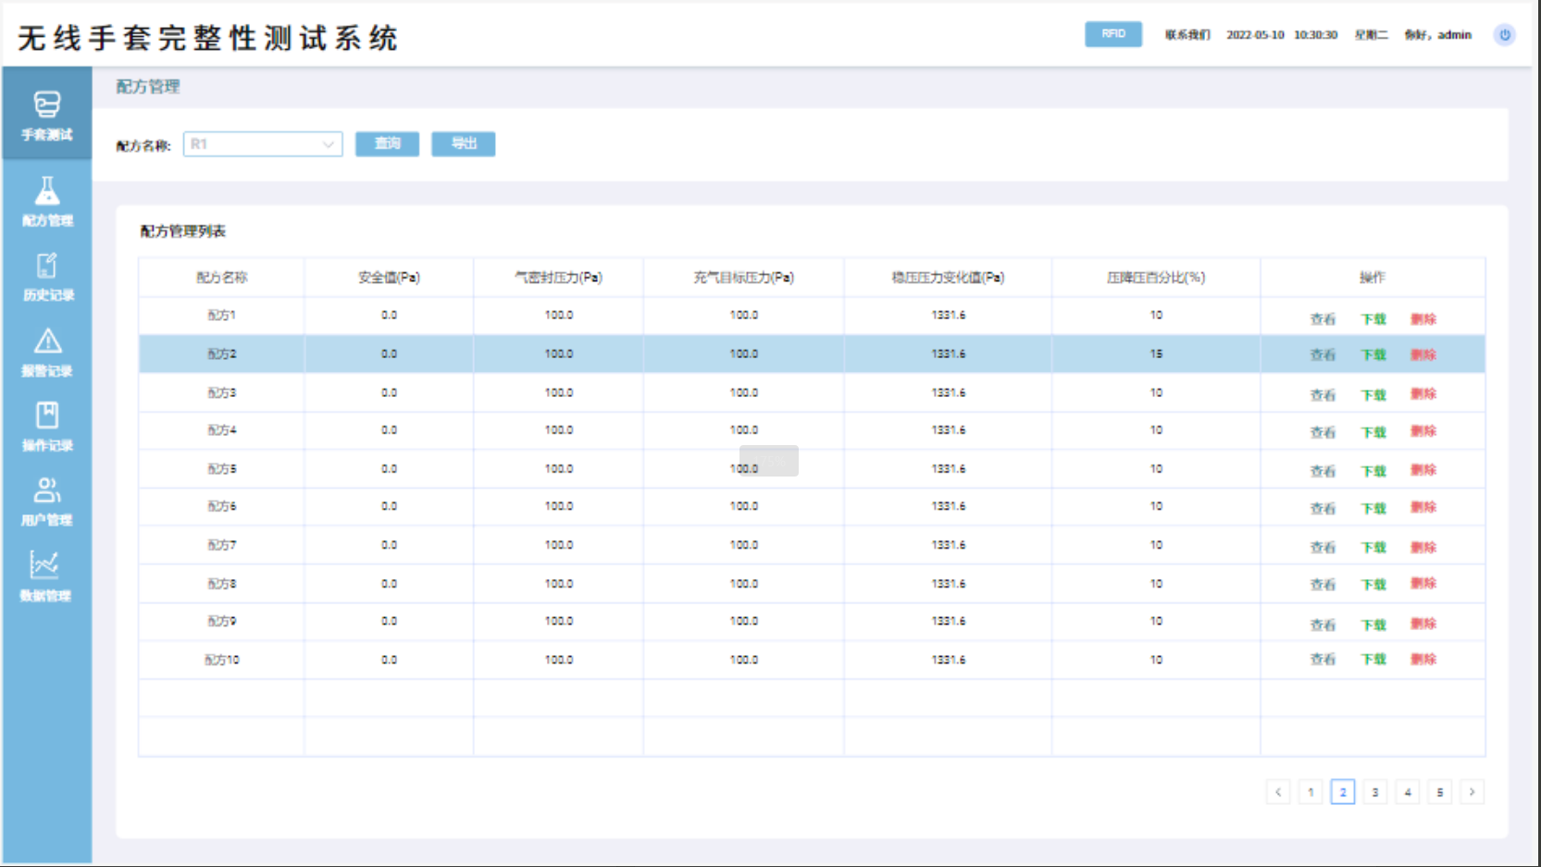Go to next page arrow

pyautogui.click(x=1472, y=792)
